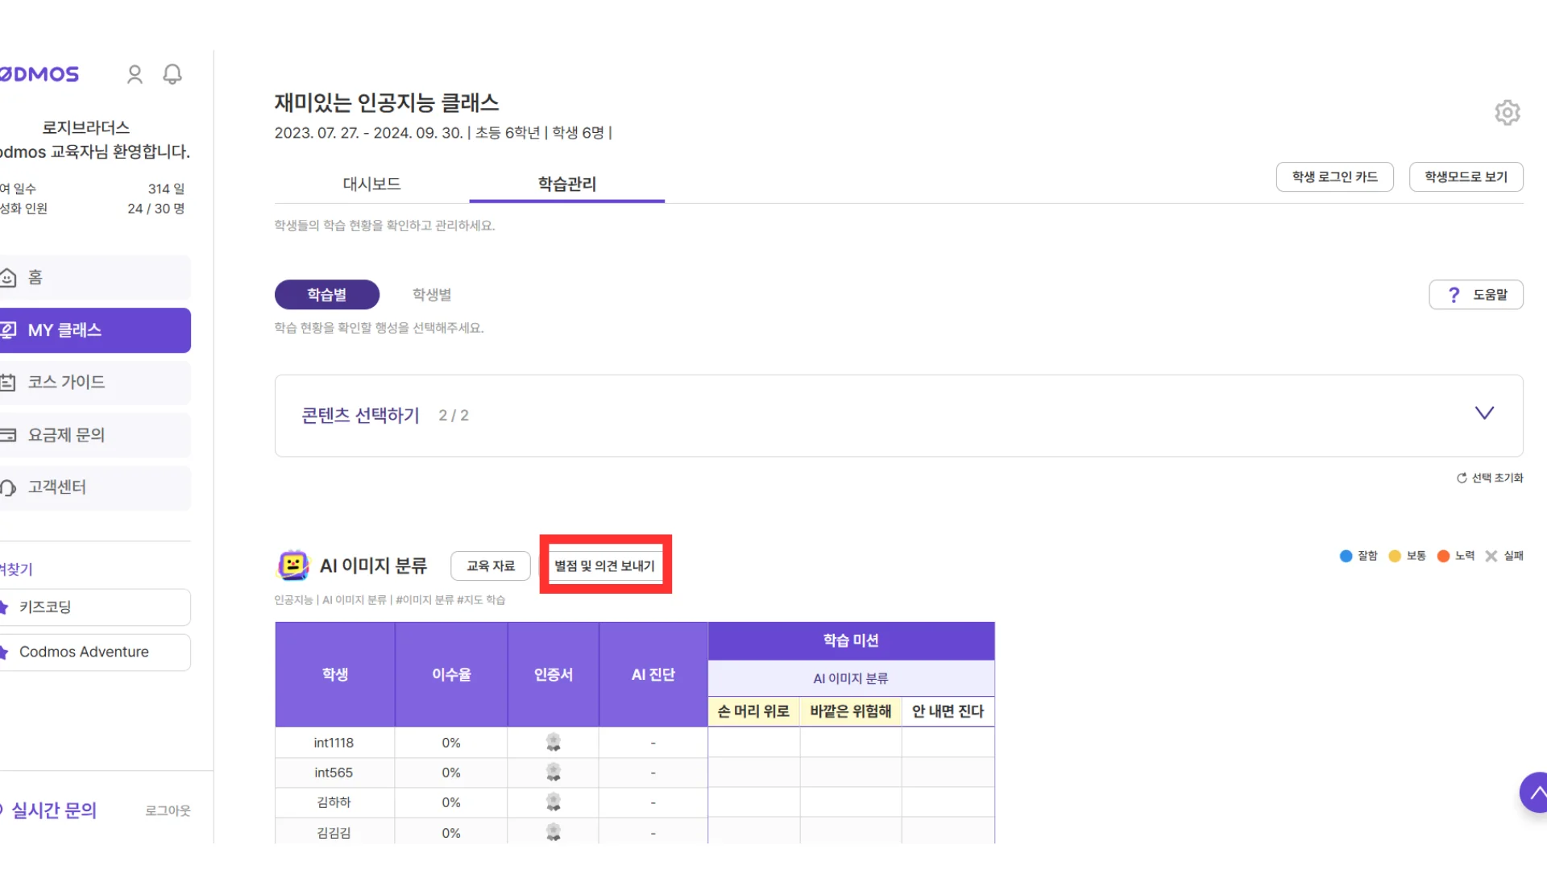Expand the 콘텐츠 선택하기 chevron

(x=1483, y=413)
